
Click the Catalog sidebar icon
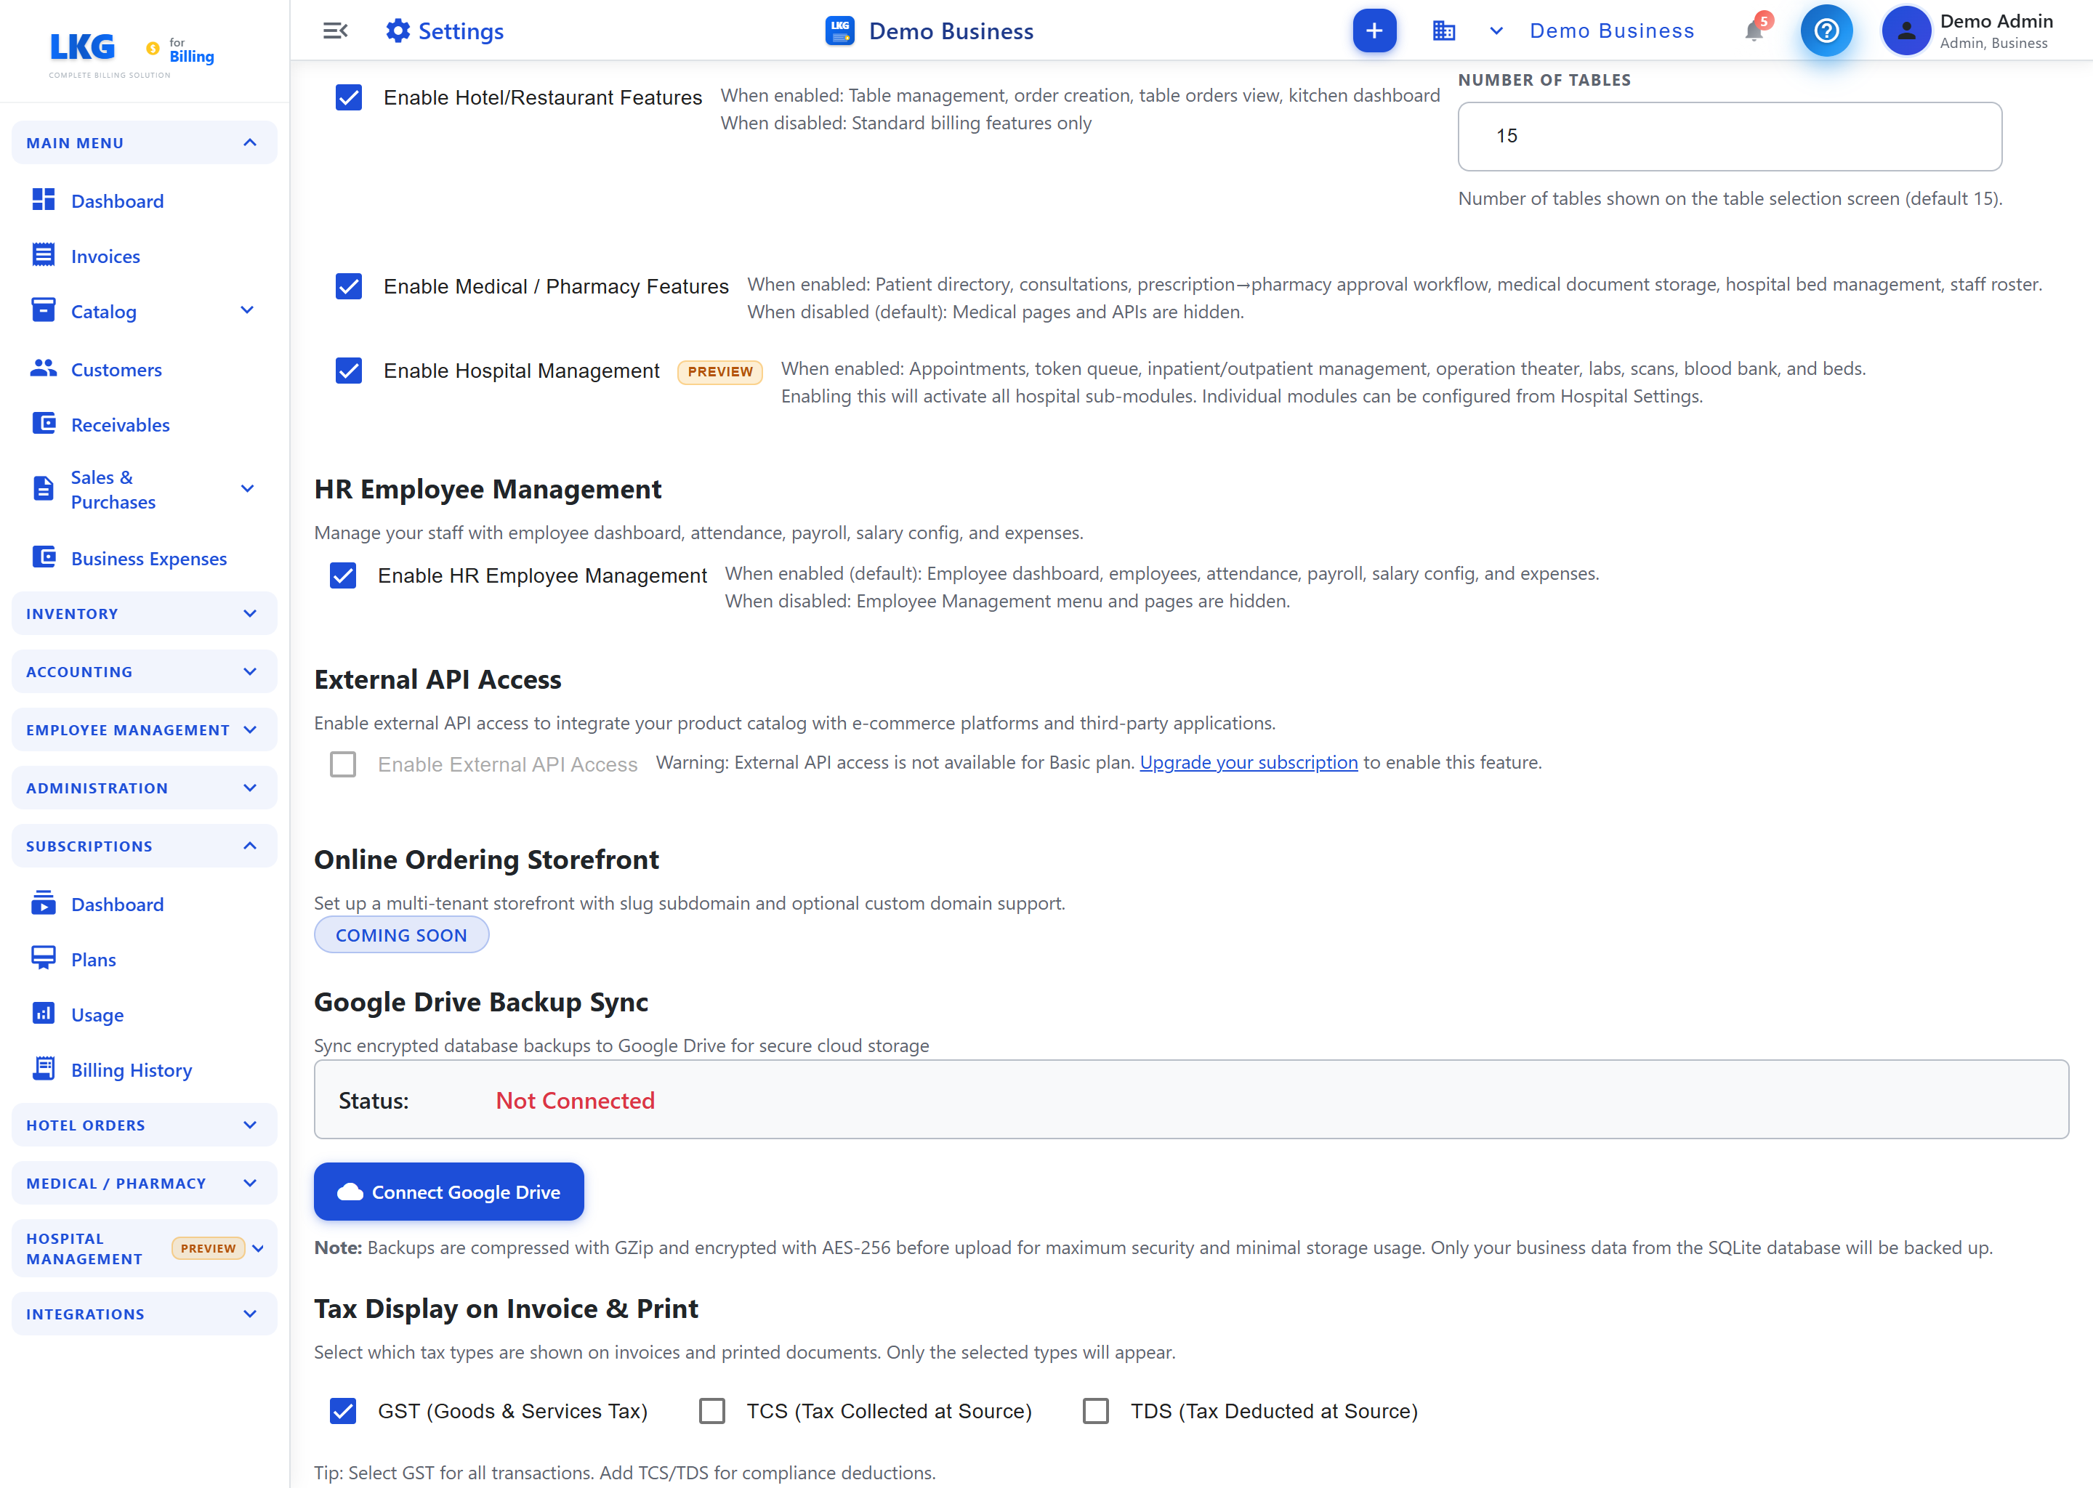[43, 311]
